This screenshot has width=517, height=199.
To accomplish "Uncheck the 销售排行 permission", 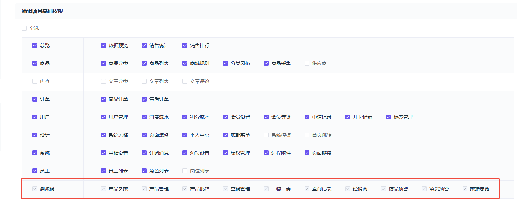I will coord(185,45).
